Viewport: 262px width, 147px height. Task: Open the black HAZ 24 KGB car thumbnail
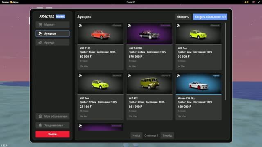pos(149,33)
